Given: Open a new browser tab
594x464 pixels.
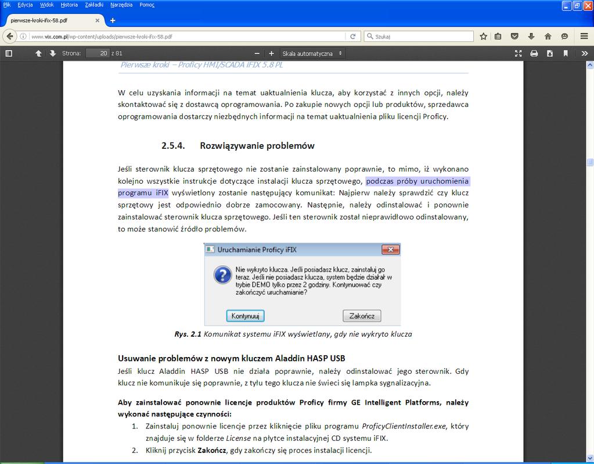Looking at the screenshot, I should [113, 20].
